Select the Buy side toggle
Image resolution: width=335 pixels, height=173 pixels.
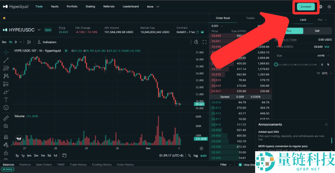point(289,31)
